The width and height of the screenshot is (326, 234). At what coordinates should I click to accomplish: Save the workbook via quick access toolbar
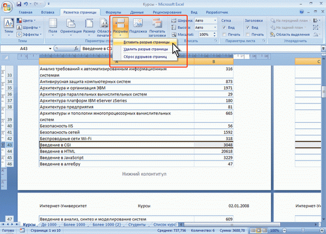[19, 4]
